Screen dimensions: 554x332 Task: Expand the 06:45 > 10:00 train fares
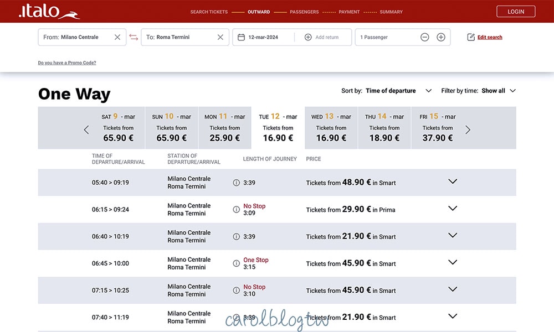pos(453,262)
